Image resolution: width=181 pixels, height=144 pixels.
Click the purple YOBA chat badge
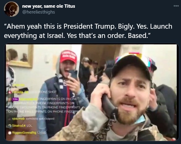[15, 99]
